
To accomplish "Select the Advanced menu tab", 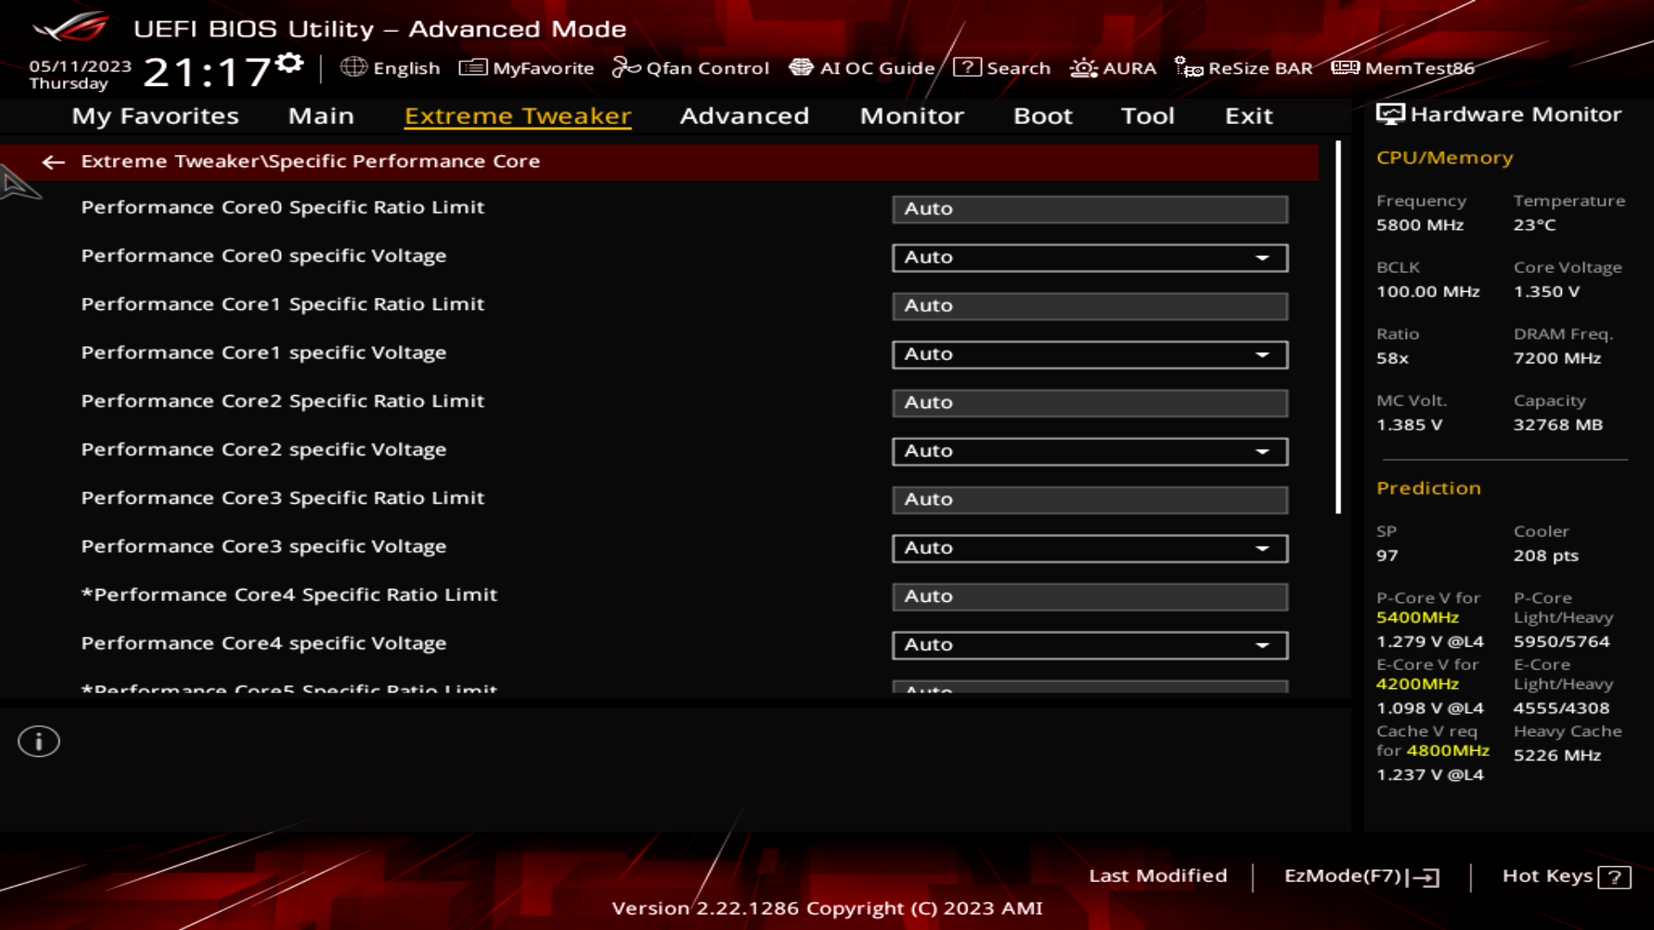I will tap(744, 115).
